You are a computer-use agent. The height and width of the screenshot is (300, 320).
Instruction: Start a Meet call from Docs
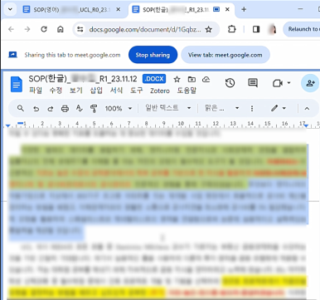pyautogui.click(x=278, y=83)
